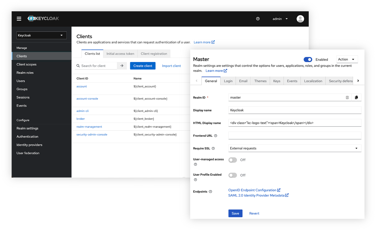Go to Clients in sidebar

[x=42, y=56]
